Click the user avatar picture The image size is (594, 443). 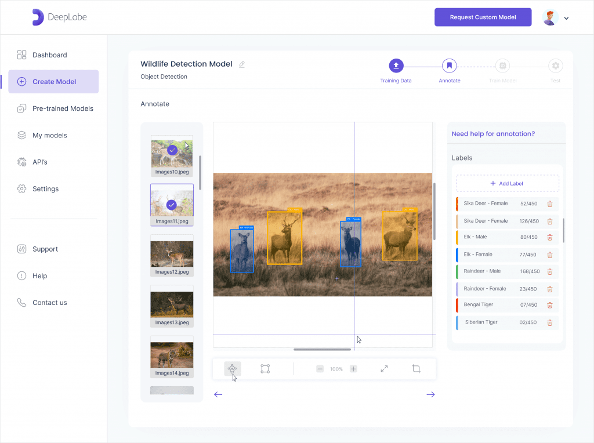(x=550, y=17)
